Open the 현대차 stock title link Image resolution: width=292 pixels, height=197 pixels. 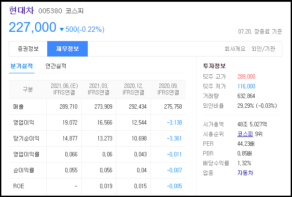coord(22,11)
